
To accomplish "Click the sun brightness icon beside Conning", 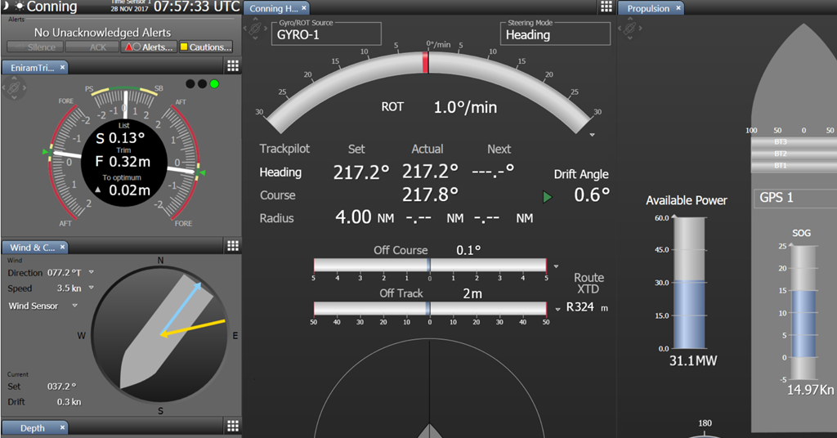I will [x=20, y=7].
